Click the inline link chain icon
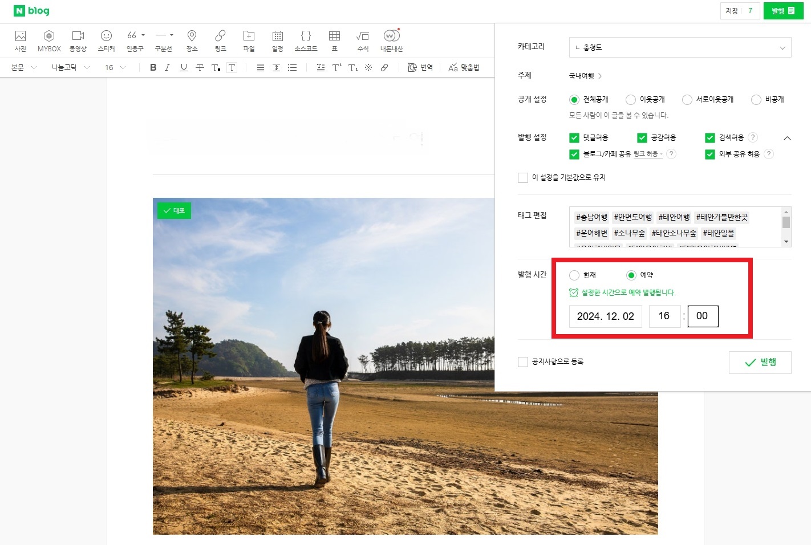The width and height of the screenshot is (811, 545). tap(384, 67)
